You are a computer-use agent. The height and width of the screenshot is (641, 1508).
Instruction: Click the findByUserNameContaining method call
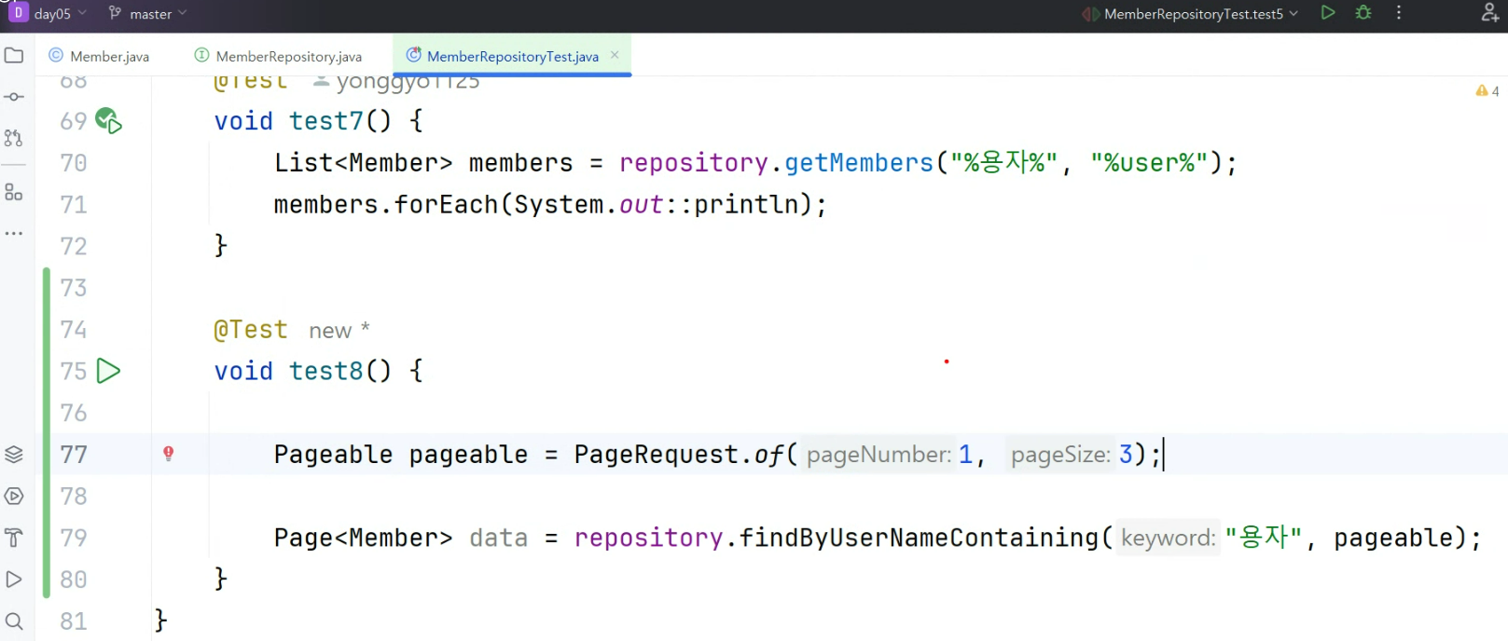click(920, 538)
